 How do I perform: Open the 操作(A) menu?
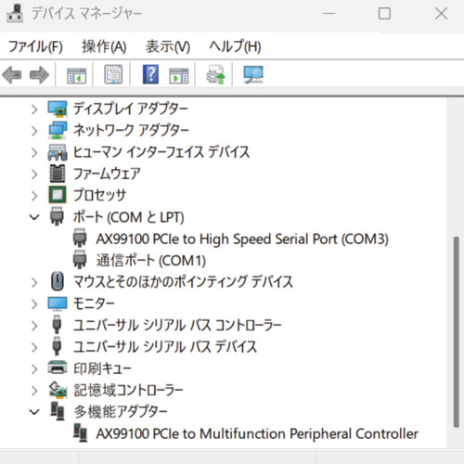pos(104,46)
